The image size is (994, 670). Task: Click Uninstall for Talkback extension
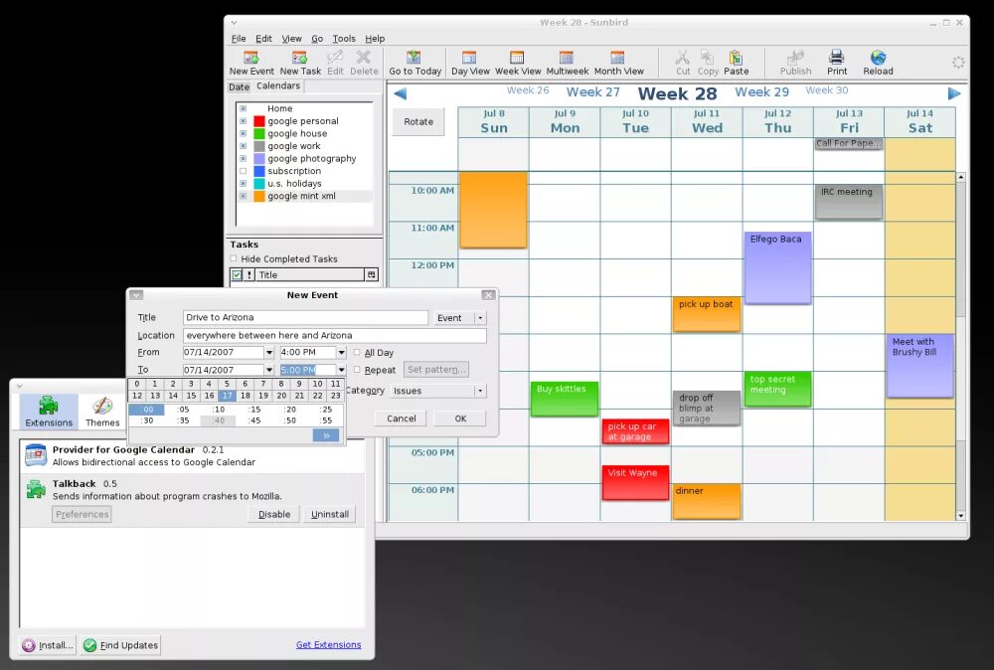[330, 514]
